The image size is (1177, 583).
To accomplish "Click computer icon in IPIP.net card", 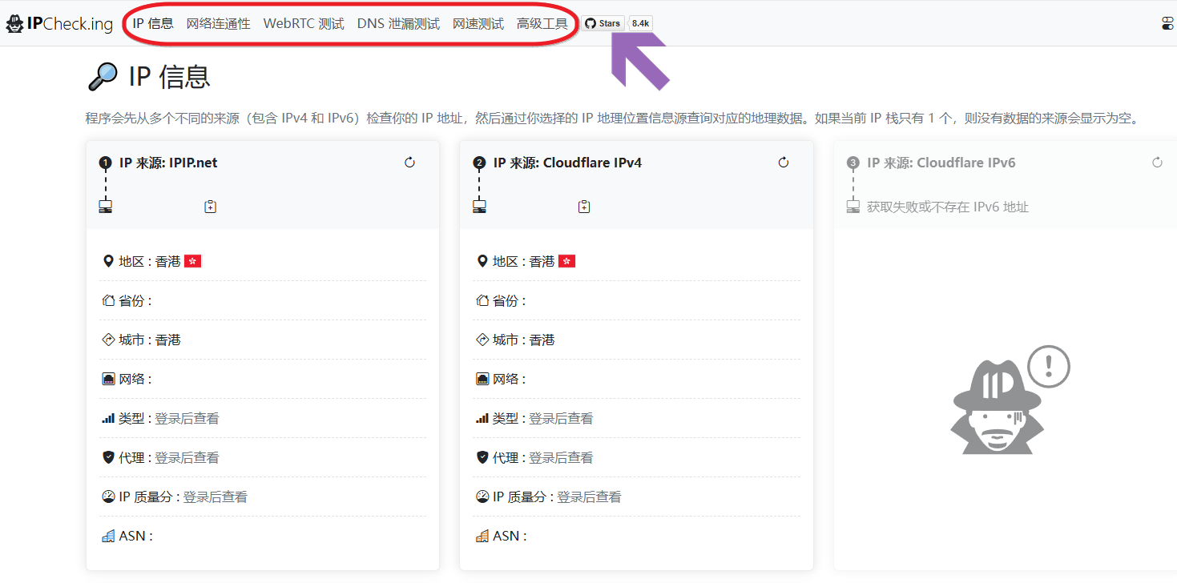I will (105, 207).
